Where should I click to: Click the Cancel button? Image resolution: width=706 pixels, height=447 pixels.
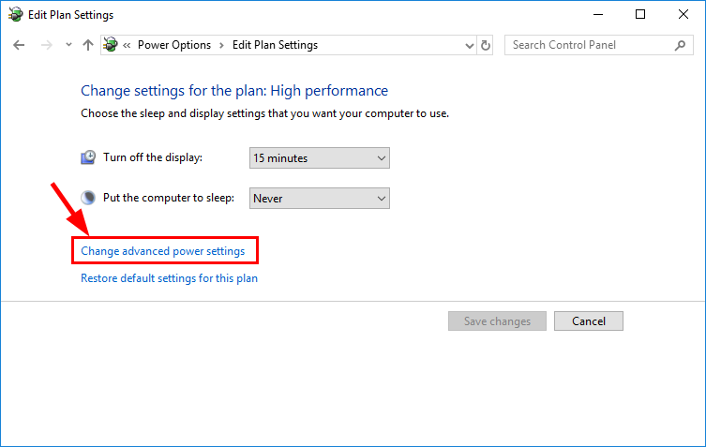pos(589,320)
